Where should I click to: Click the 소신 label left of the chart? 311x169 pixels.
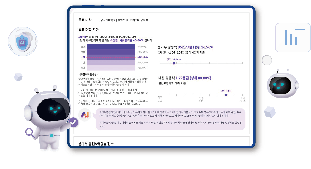point(83,57)
